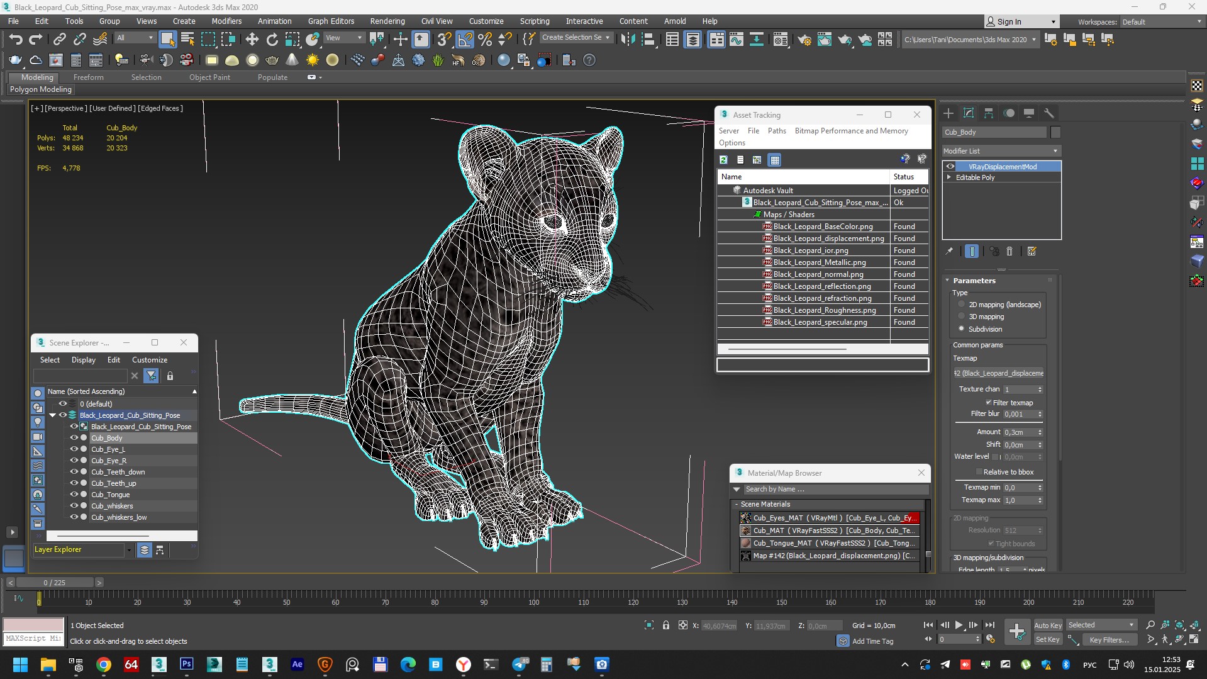The height and width of the screenshot is (679, 1207).
Task: Click the Sunlight icon in second toolbar
Action: (313, 60)
